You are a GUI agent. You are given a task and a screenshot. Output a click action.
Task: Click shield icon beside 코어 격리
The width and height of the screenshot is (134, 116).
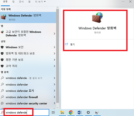(x=2, y=66)
